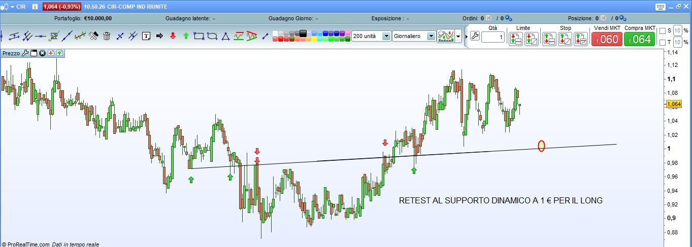Pick the yellow color swatch
The width and height of the screenshot is (692, 247).
pyautogui.click(x=314, y=39)
